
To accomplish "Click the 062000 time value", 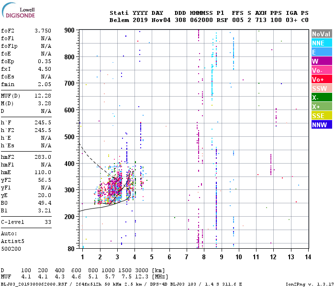I will [x=201, y=20].
